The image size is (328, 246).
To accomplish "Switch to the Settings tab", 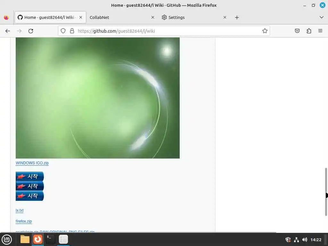I will [194, 17].
